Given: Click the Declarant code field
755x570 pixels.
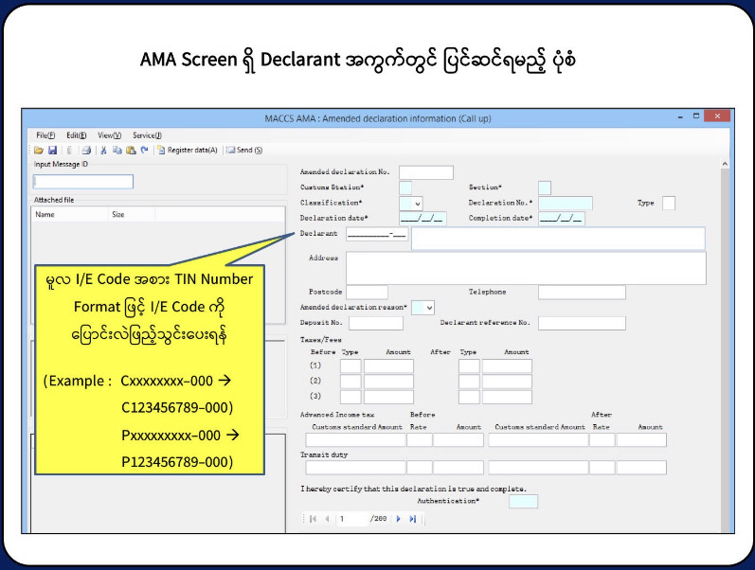Looking at the screenshot, I should pos(377,235).
